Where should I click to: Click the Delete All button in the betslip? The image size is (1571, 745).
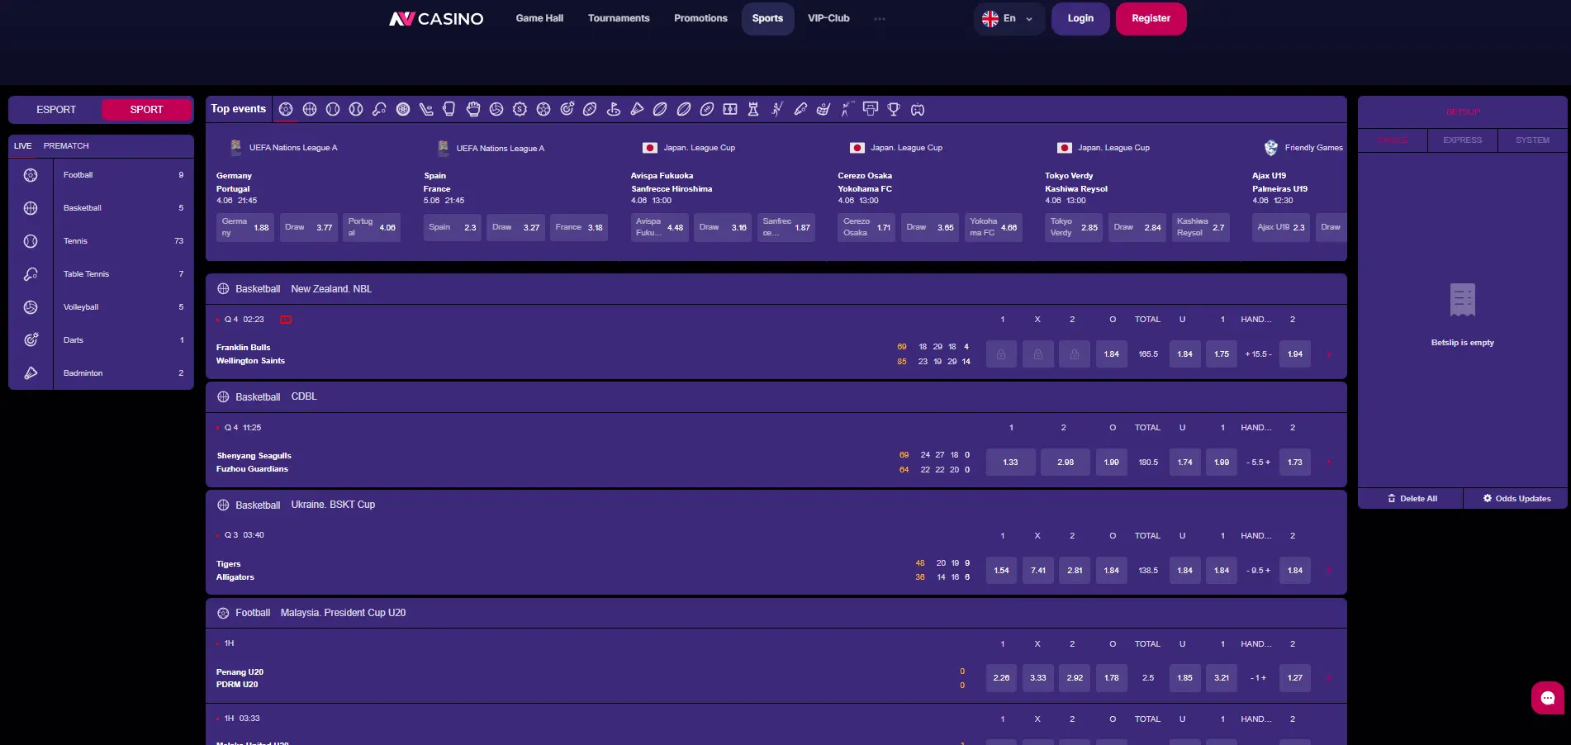point(1412,498)
